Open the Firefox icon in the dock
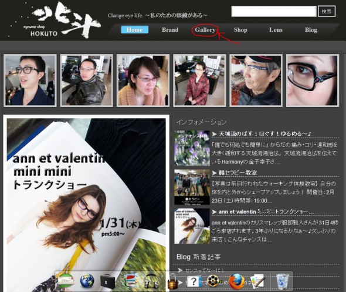 (x=236, y=281)
